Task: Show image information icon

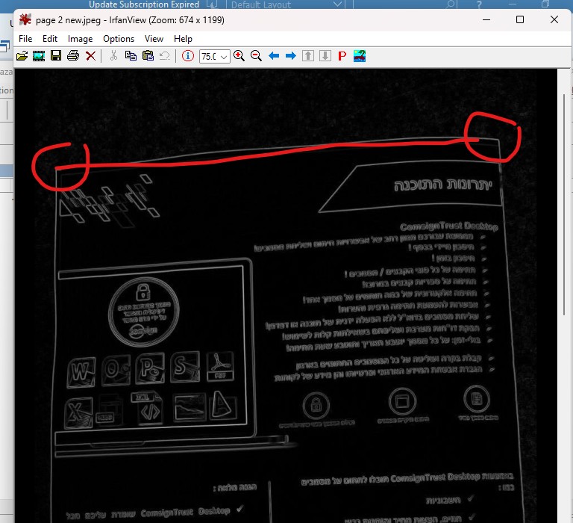Action: tap(188, 56)
